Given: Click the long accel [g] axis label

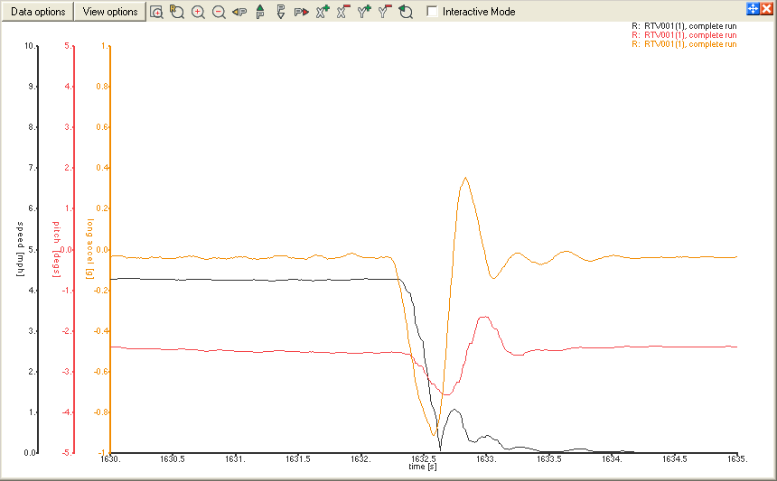Looking at the screenshot, I should 89,248.
